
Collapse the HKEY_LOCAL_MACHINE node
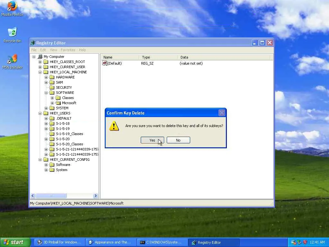pyautogui.click(x=40, y=72)
